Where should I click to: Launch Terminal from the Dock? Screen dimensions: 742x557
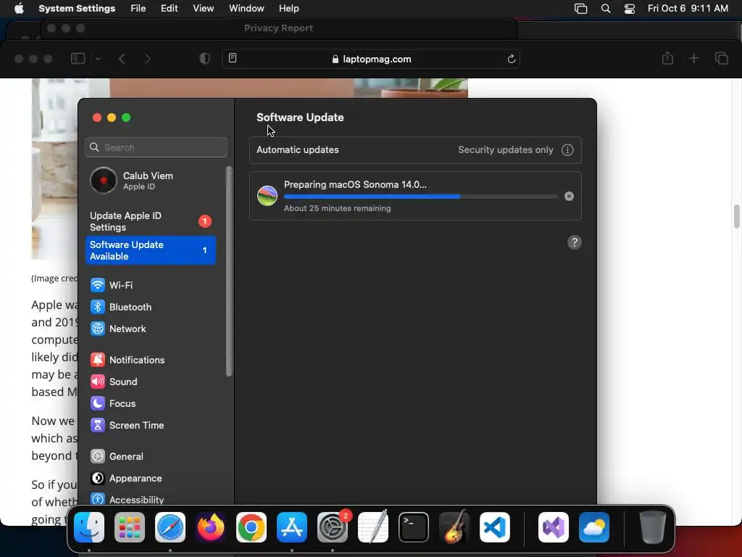pyautogui.click(x=414, y=527)
